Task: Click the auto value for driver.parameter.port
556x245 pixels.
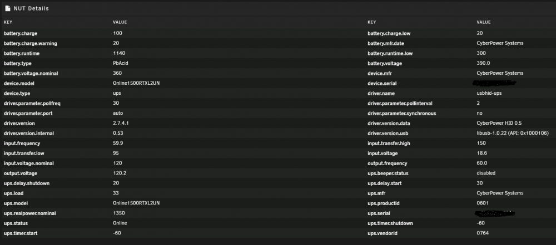Action: (118, 113)
